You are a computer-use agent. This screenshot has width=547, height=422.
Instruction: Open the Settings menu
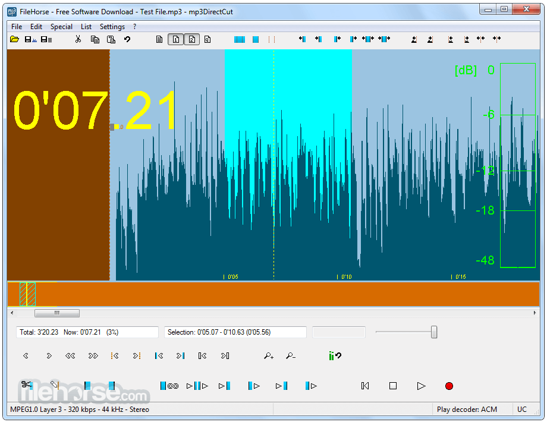pos(112,27)
